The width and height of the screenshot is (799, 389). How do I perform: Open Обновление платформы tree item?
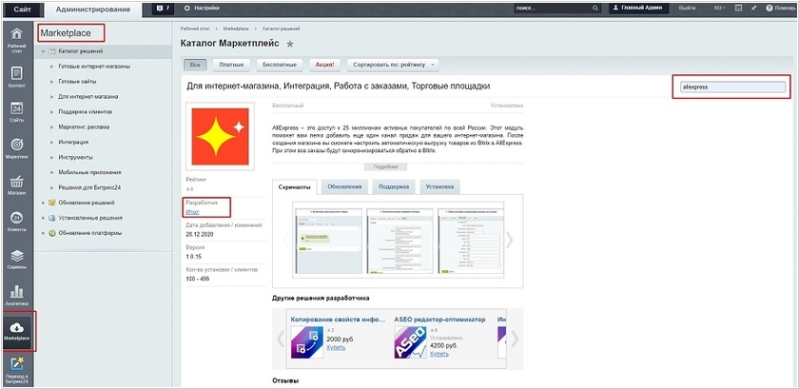pyautogui.click(x=89, y=233)
